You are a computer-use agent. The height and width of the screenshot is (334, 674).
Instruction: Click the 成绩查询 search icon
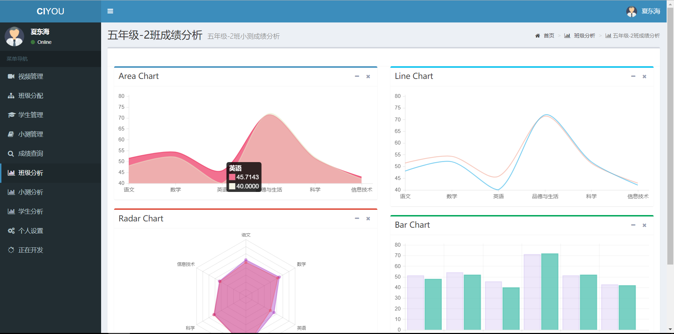[x=11, y=154]
